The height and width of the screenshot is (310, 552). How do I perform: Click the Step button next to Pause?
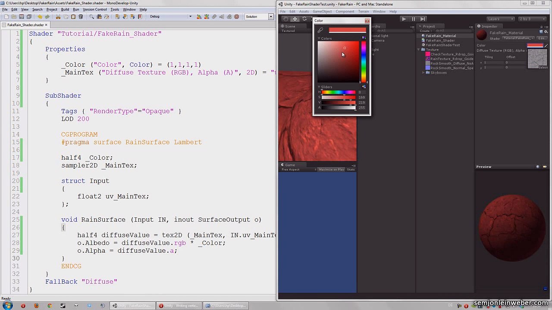423,19
